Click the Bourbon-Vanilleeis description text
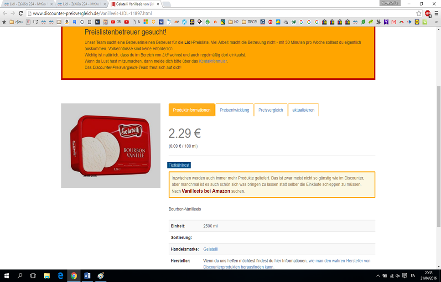Viewport: 441px width, 282px height. click(x=185, y=209)
